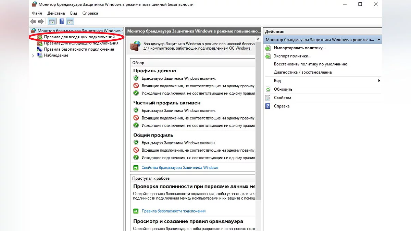
Task: Click the 'Действия' pane title
Action: [275, 31]
